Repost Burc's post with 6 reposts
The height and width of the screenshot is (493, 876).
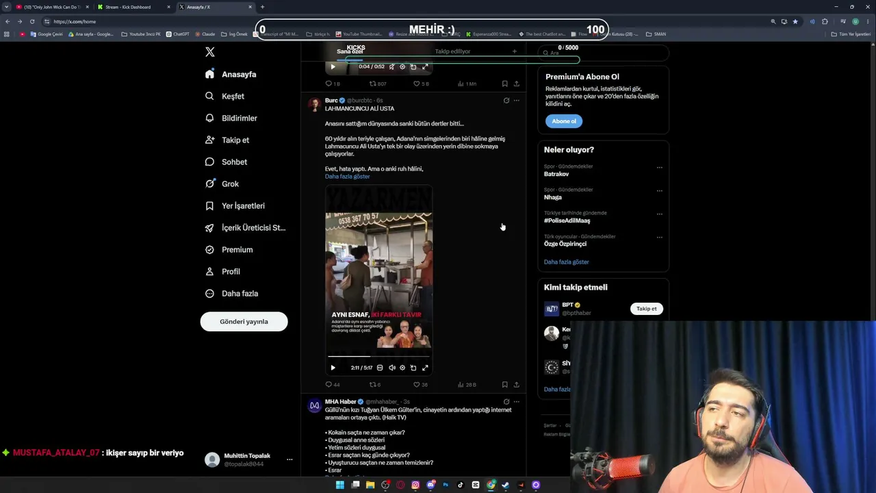pyautogui.click(x=375, y=385)
